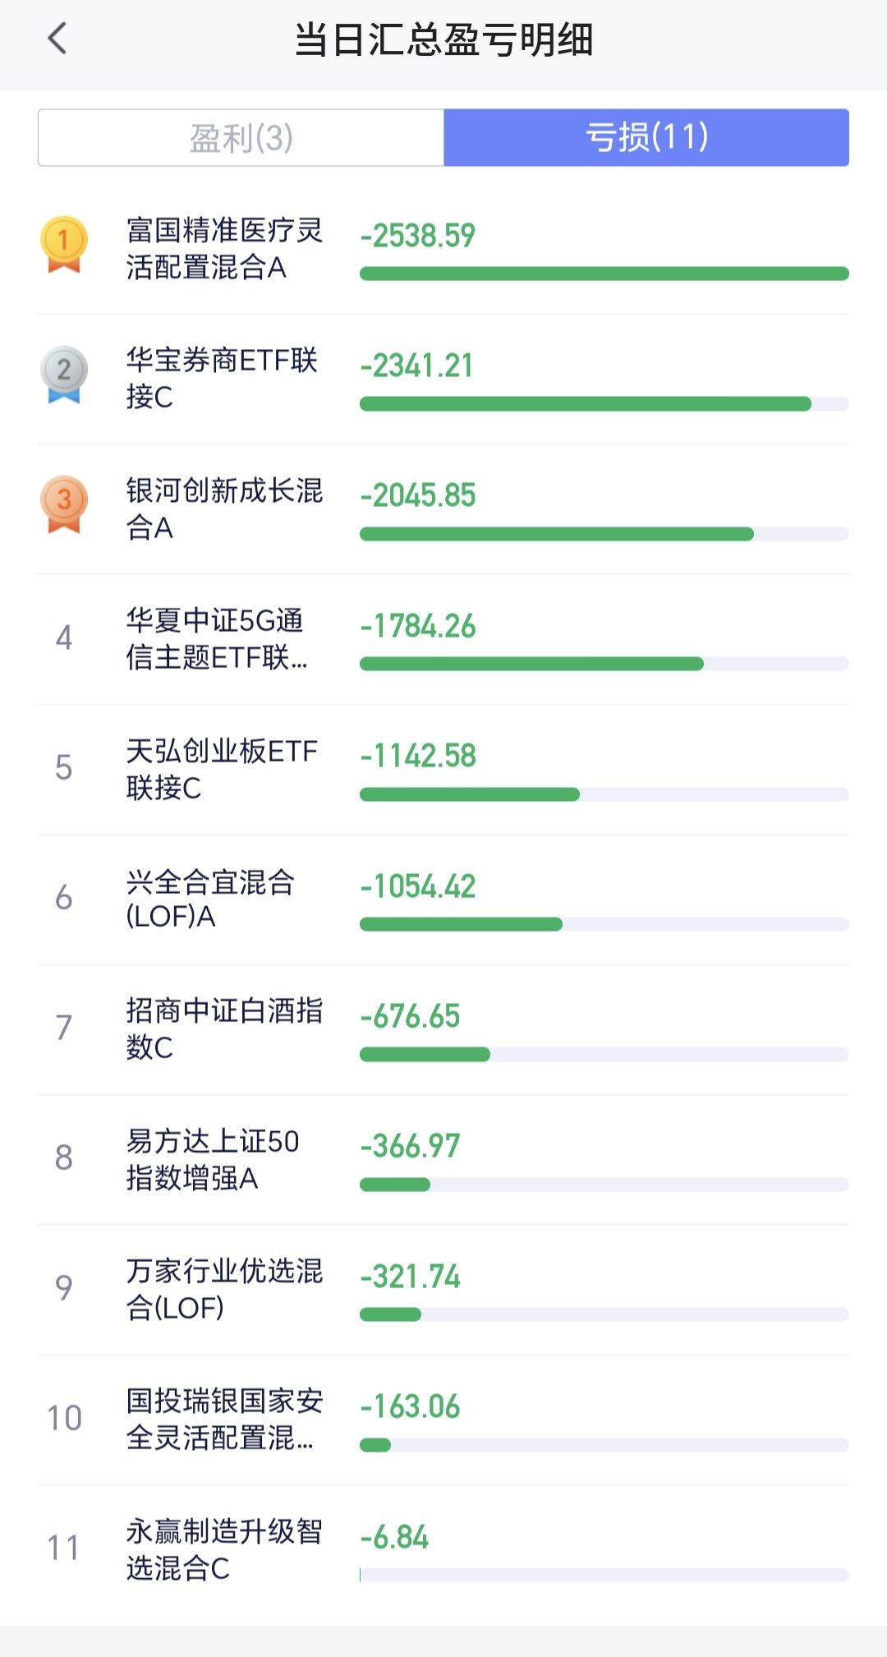Open 万家行业优选混合(LOF) fund
This screenshot has width=887, height=1657.
223,1289
